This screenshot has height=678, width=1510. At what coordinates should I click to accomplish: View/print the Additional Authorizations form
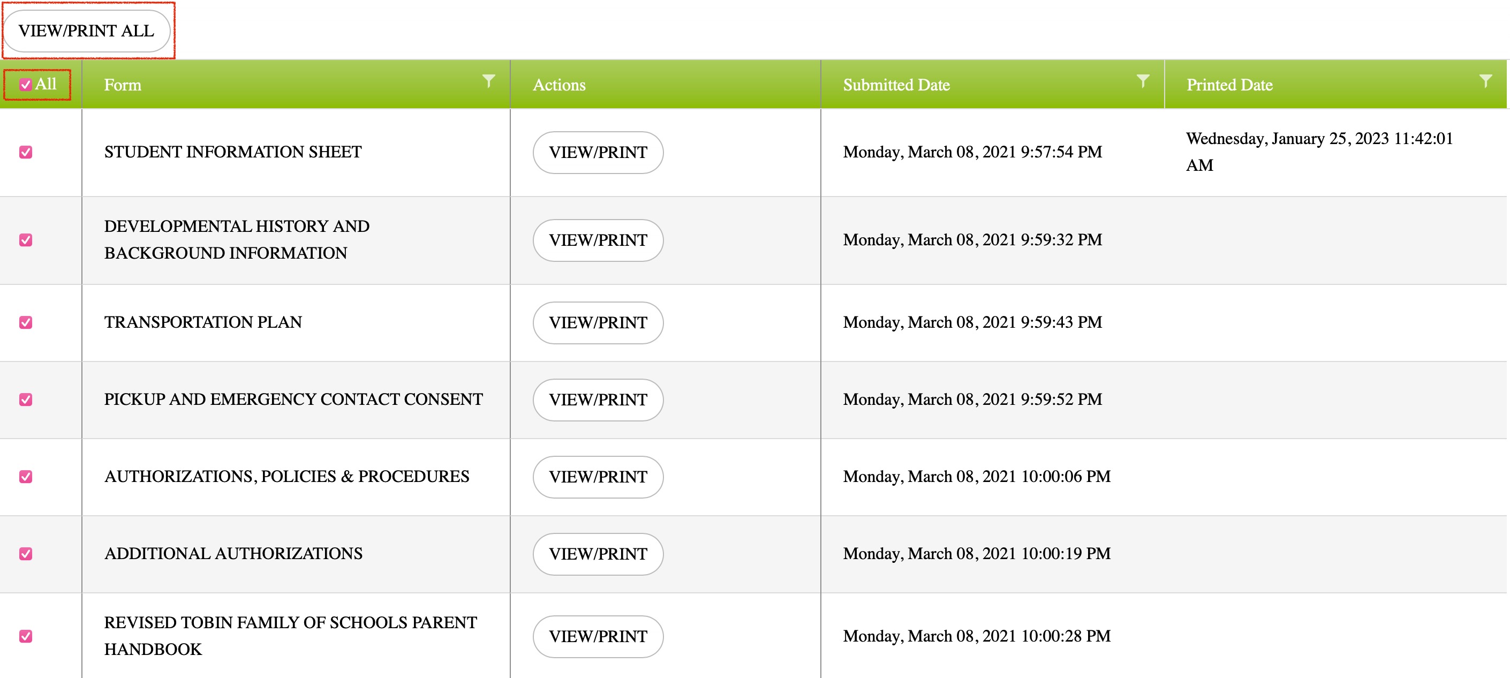point(598,554)
